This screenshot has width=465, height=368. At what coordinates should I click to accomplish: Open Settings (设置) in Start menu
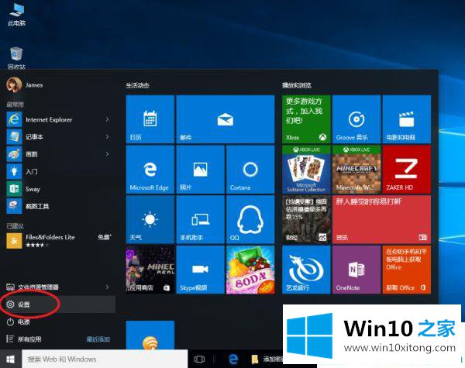[x=58, y=304]
